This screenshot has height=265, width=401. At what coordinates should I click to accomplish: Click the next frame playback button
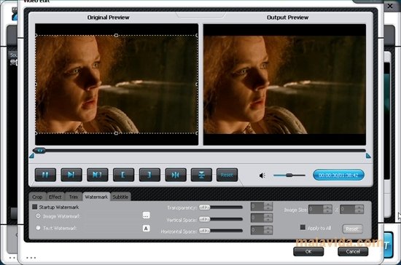coord(71,175)
